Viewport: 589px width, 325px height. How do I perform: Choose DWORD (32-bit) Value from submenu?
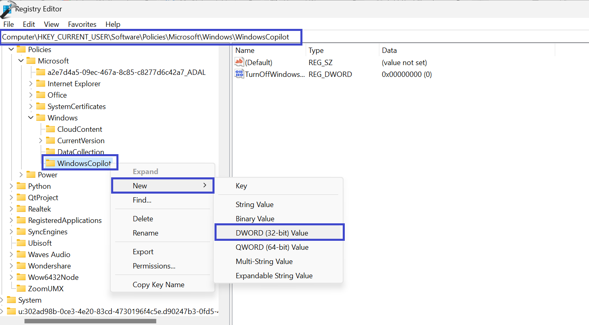tap(272, 233)
